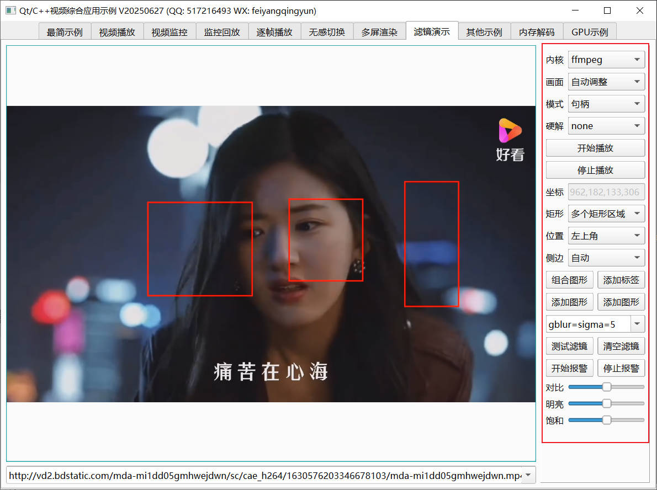657x490 pixels.
Task: Expand the 画面 自动调整 dropdown
Action: point(606,82)
